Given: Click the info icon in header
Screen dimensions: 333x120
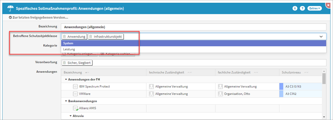Looking at the screenshot, I should tap(295, 8).
